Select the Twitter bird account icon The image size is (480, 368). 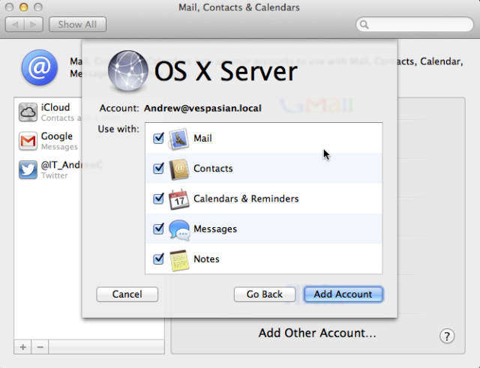click(28, 169)
